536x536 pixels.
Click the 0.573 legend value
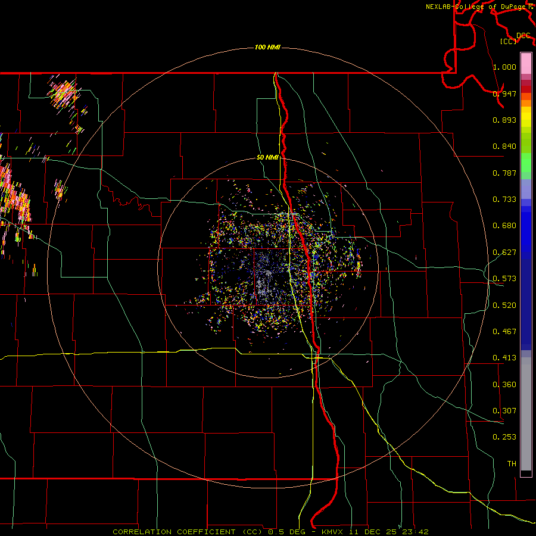(504, 279)
